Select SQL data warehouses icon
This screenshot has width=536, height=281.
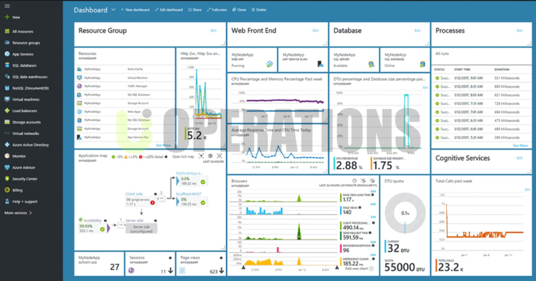(7, 76)
